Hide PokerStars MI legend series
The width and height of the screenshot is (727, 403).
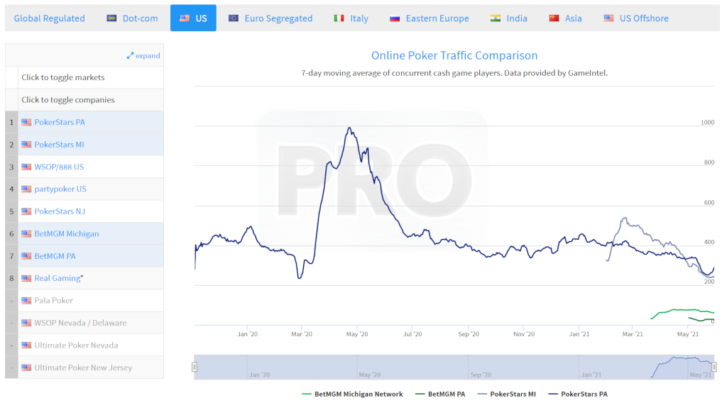tap(507, 394)
